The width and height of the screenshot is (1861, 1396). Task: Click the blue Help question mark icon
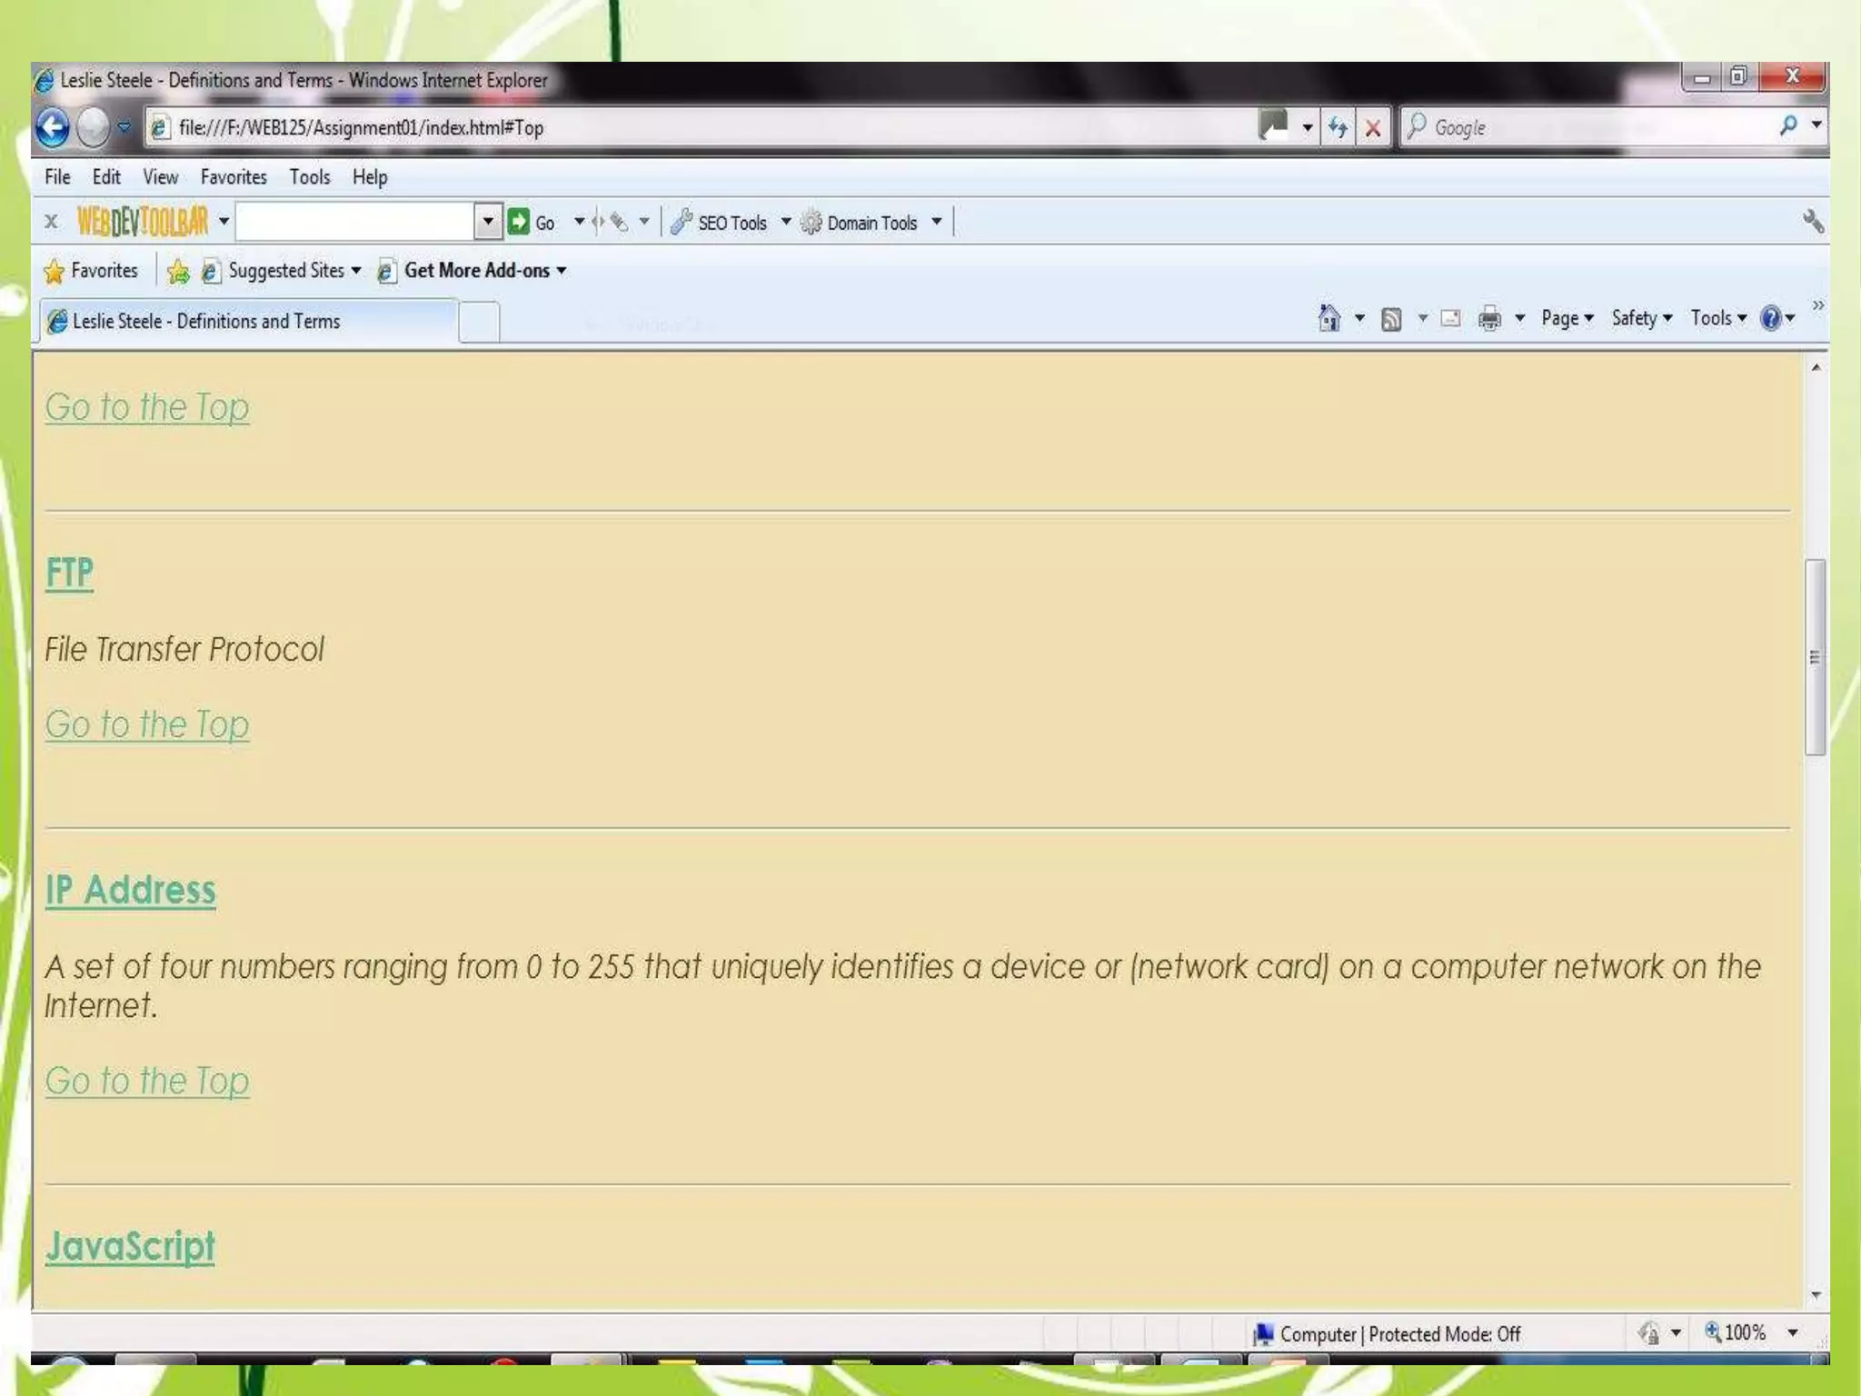coord(1770,318)
